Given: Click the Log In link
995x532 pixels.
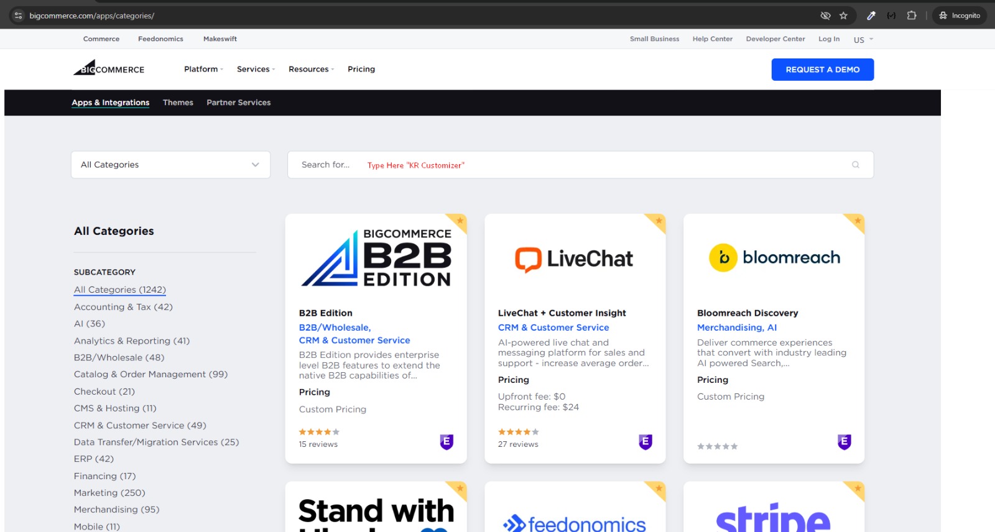Looking at the screenshot, I should pos(829,39).
